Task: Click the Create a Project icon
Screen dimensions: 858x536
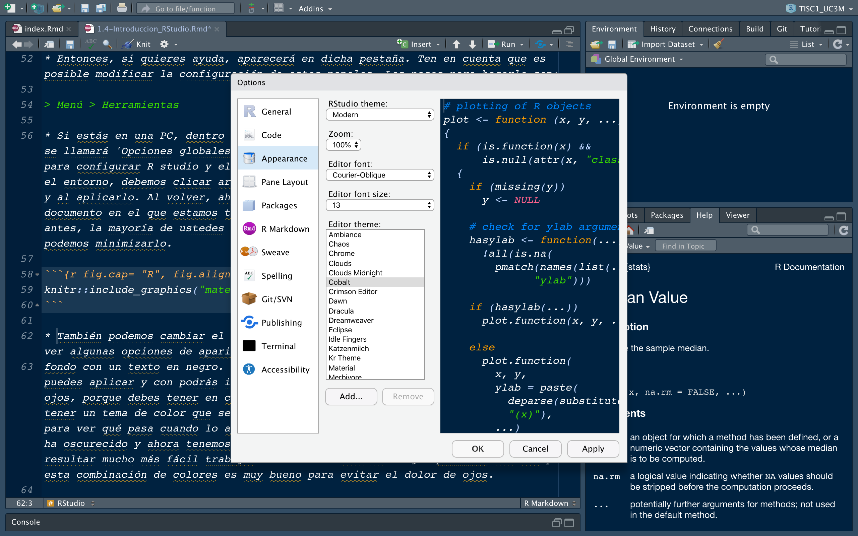Action: pos(37,8)
